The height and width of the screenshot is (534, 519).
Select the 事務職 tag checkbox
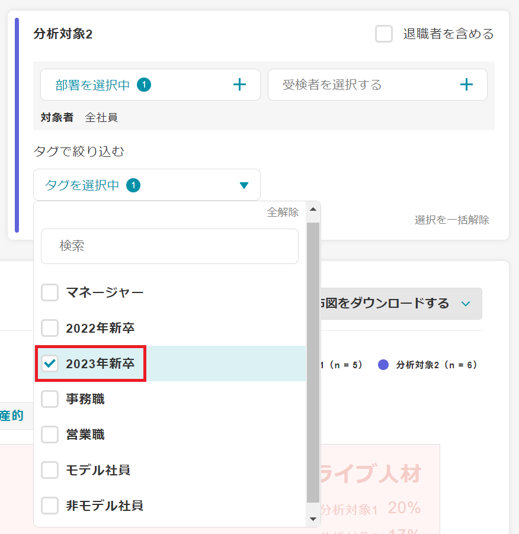[x=50, y=399]
